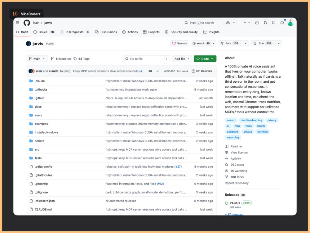Open the issues icon in top header
The width and height of the screenshot is (310, 233).
pyautogui.click(x=257, y=23)
